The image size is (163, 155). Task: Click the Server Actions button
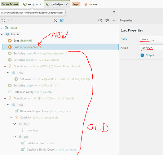coord(10,4)
